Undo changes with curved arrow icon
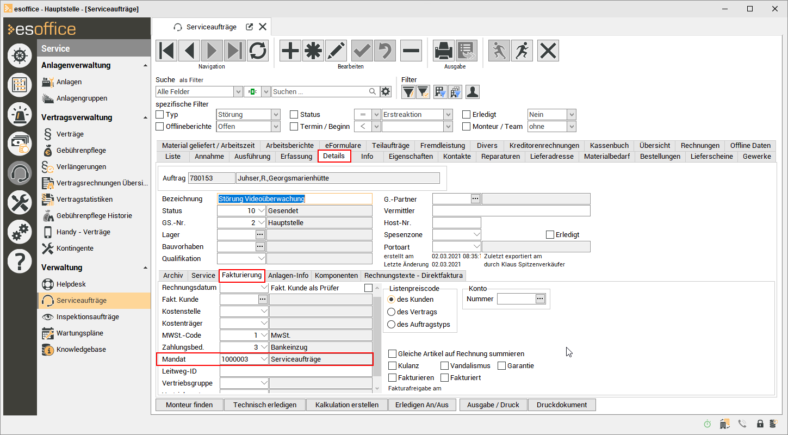Viewport: 788px width, 435px height. (x=384, y=51)
